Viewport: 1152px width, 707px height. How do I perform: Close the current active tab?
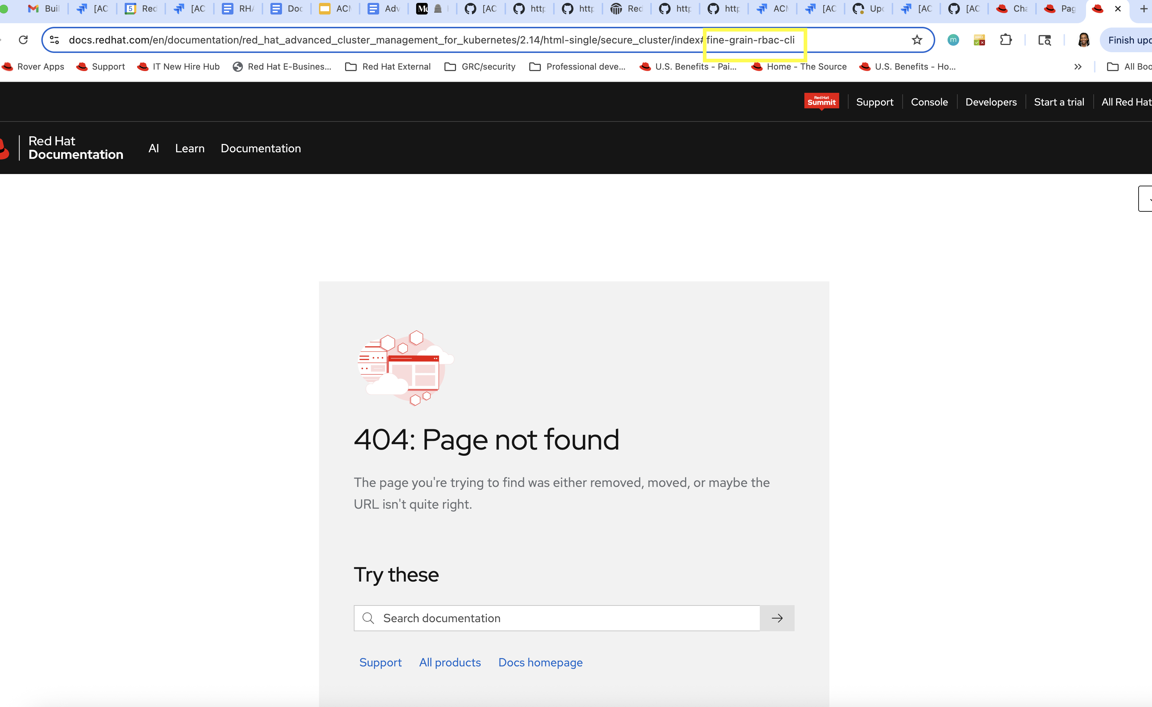coord(1118,9)
